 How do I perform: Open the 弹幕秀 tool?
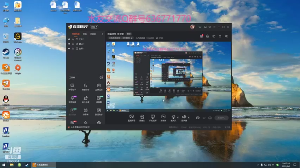point(85,112)
